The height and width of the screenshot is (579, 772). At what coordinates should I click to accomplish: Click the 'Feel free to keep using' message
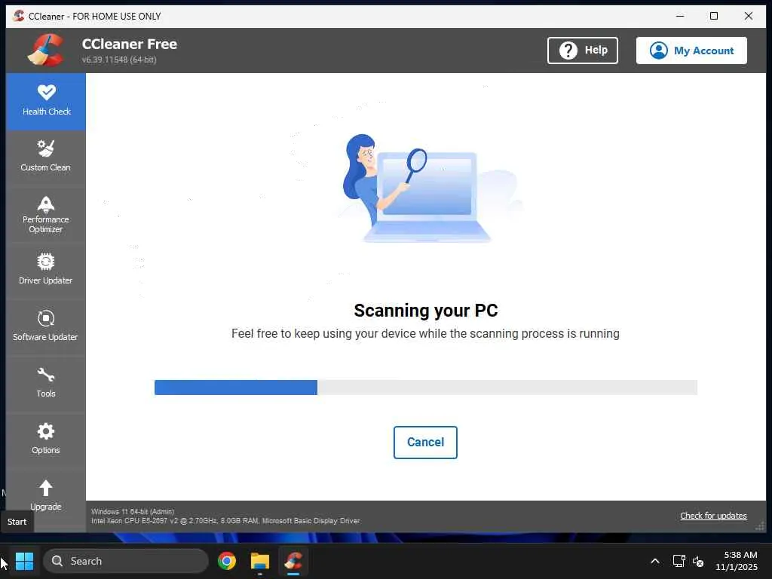click(425, 334)
